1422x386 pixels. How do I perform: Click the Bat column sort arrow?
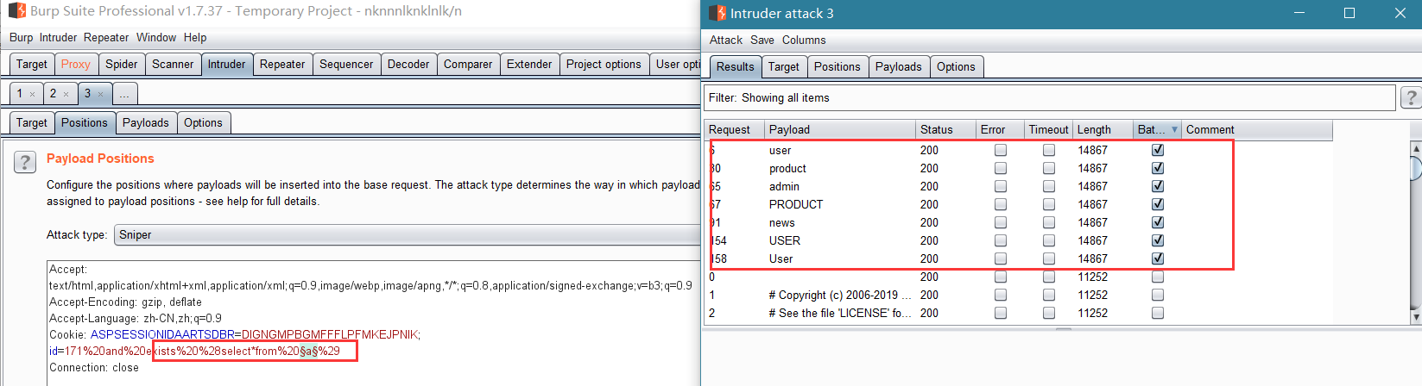point(1174,129)
